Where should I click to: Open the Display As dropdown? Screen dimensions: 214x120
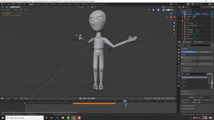click(204, 97)
